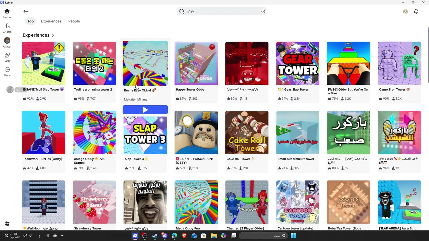Play Really Easy Obby with blue button
The image size is (429, 241).
pyautogui.click(x=145, y=110)
